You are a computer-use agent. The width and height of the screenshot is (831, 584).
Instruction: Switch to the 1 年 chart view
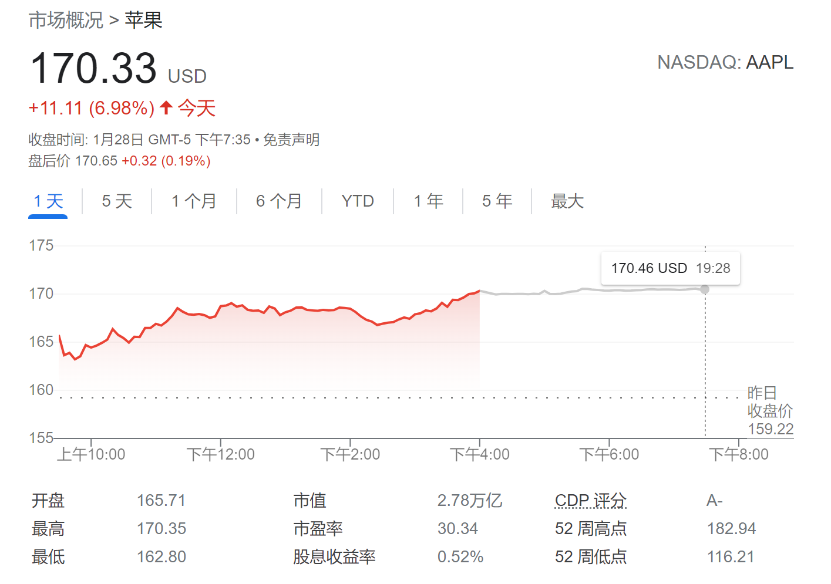click(x=428, y=201)
